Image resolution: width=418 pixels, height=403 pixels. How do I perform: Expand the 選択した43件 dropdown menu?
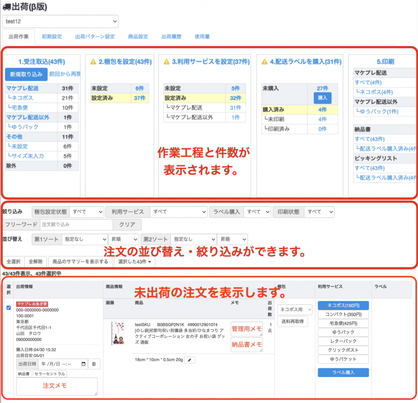pos(134,262)
